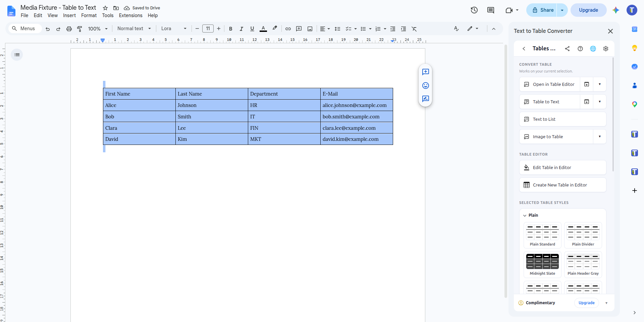Screen dimensions: 644x322
Task: Open the zoom level dropdown
Action: pyautogui.click(x=98, y=29)
